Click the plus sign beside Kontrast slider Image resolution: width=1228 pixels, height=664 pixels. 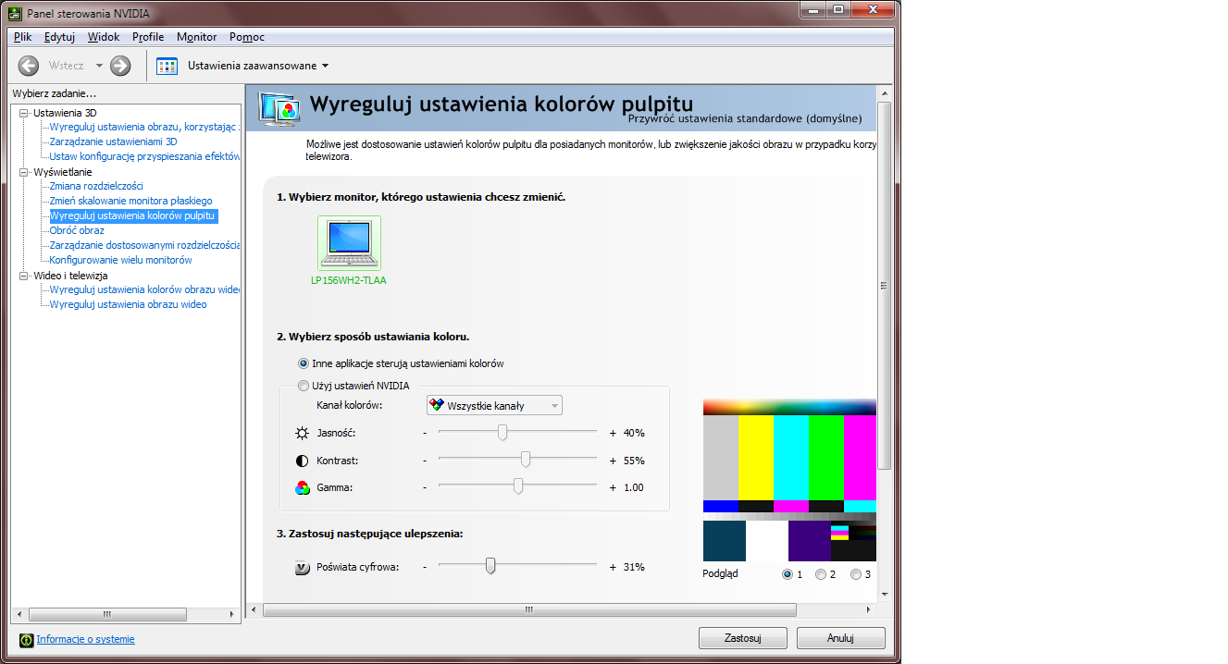[x=613, y=461]
